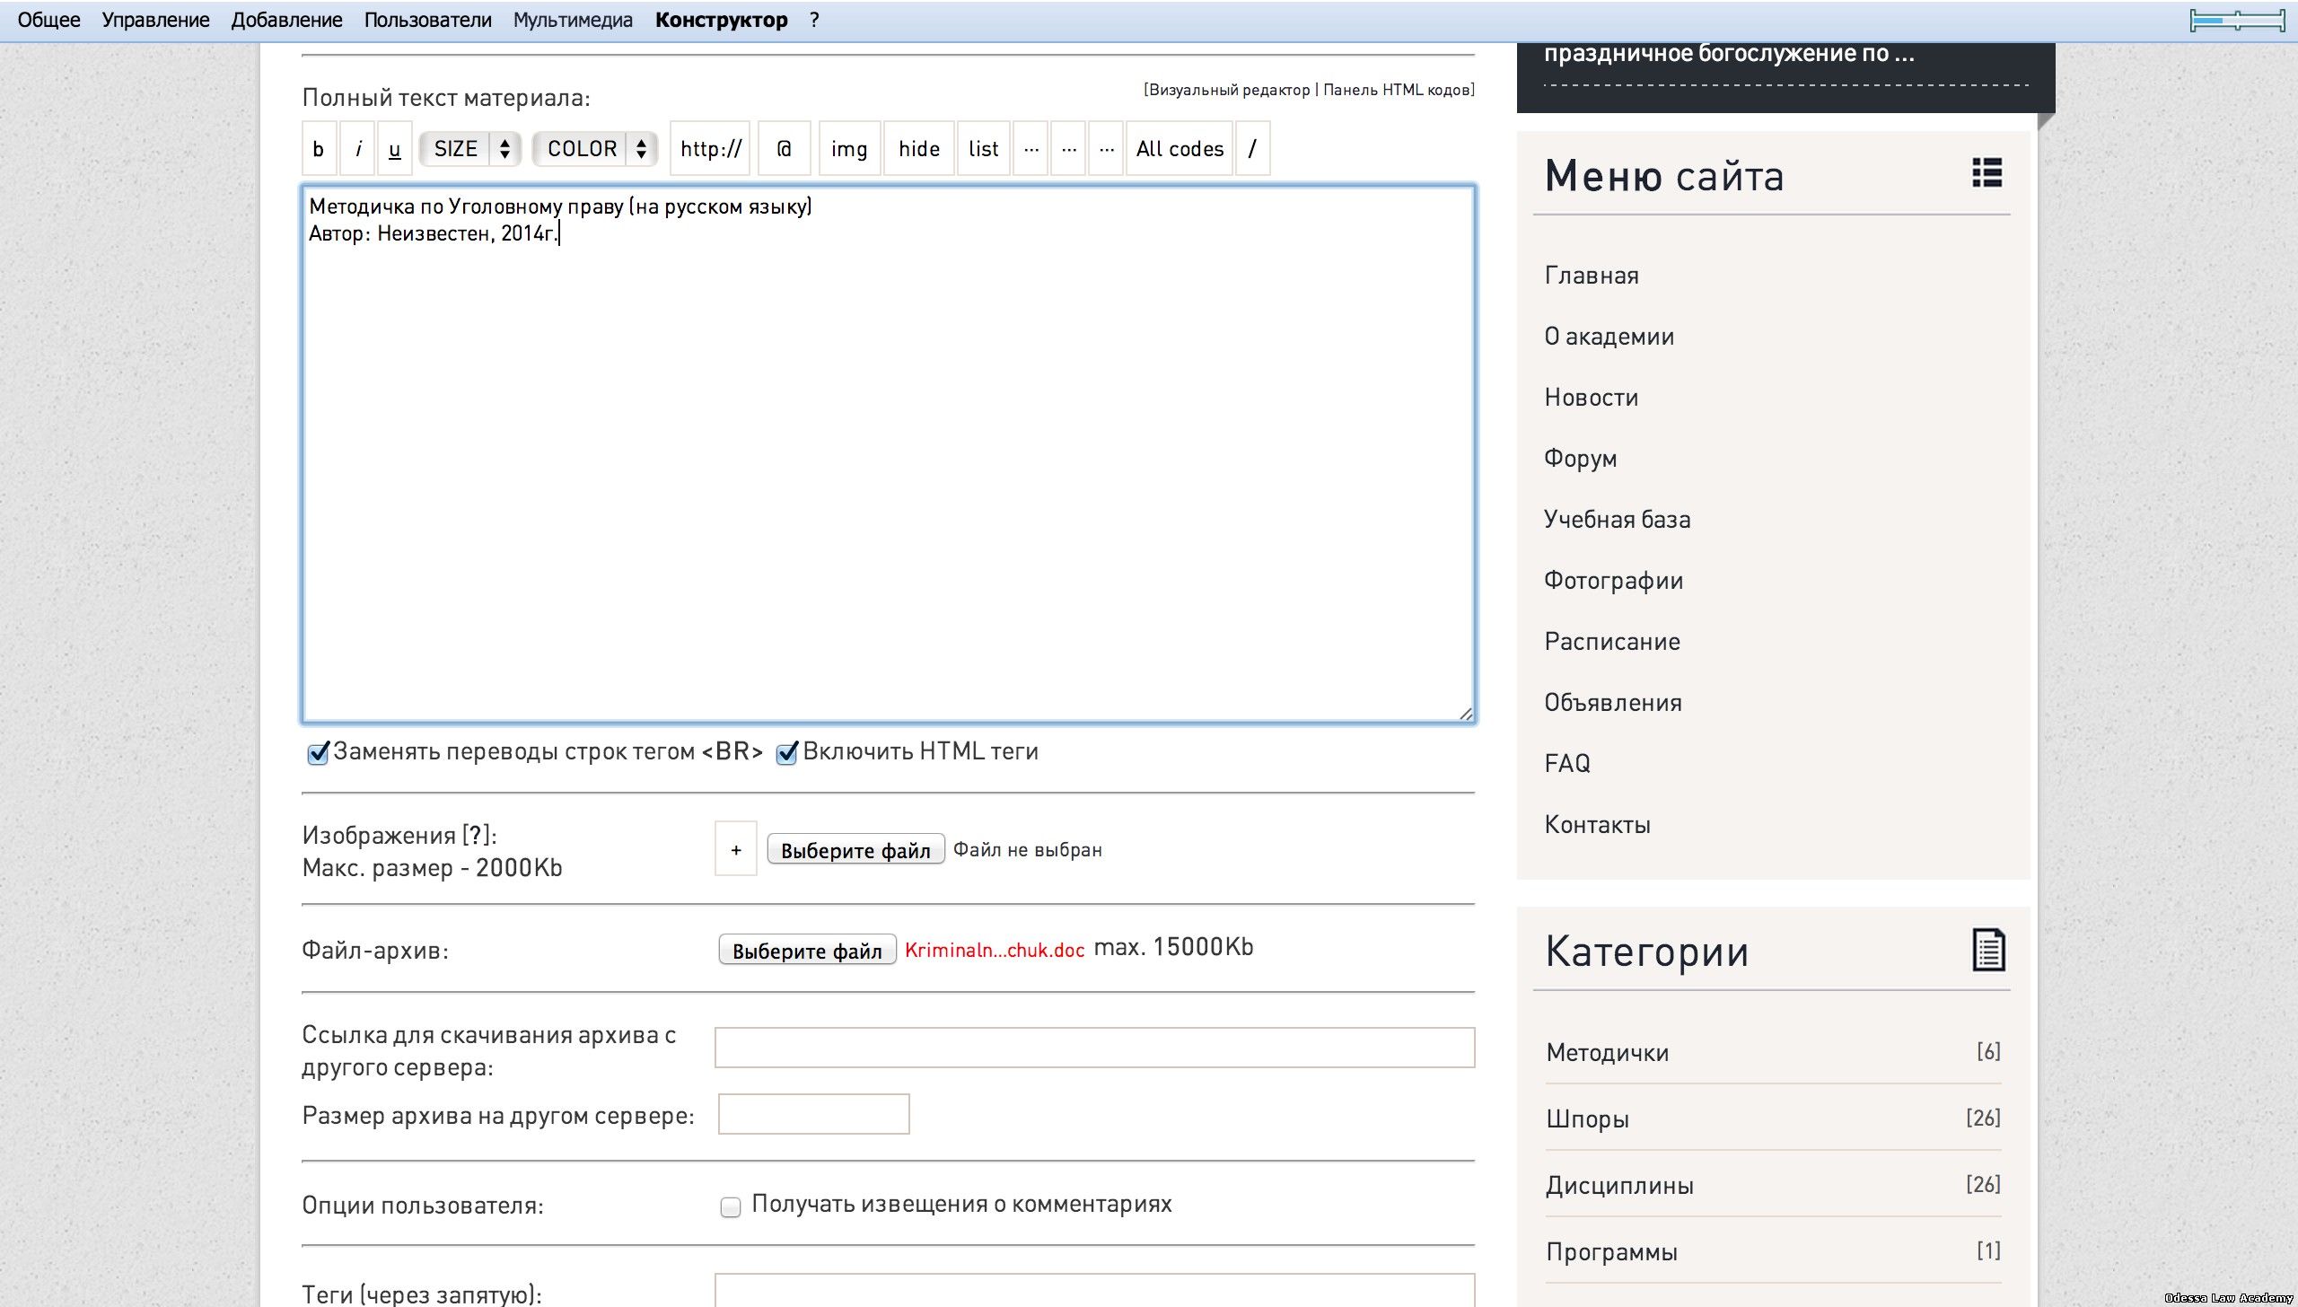This screenshot has width=2298, height=1307.
Task: Insert a list with the list button
Action: [x=984, y=149]
